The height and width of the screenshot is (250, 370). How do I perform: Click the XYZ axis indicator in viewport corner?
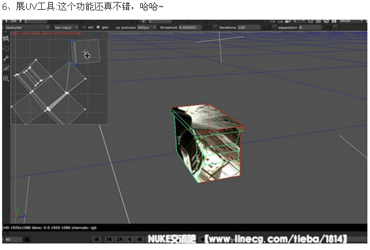20,213
